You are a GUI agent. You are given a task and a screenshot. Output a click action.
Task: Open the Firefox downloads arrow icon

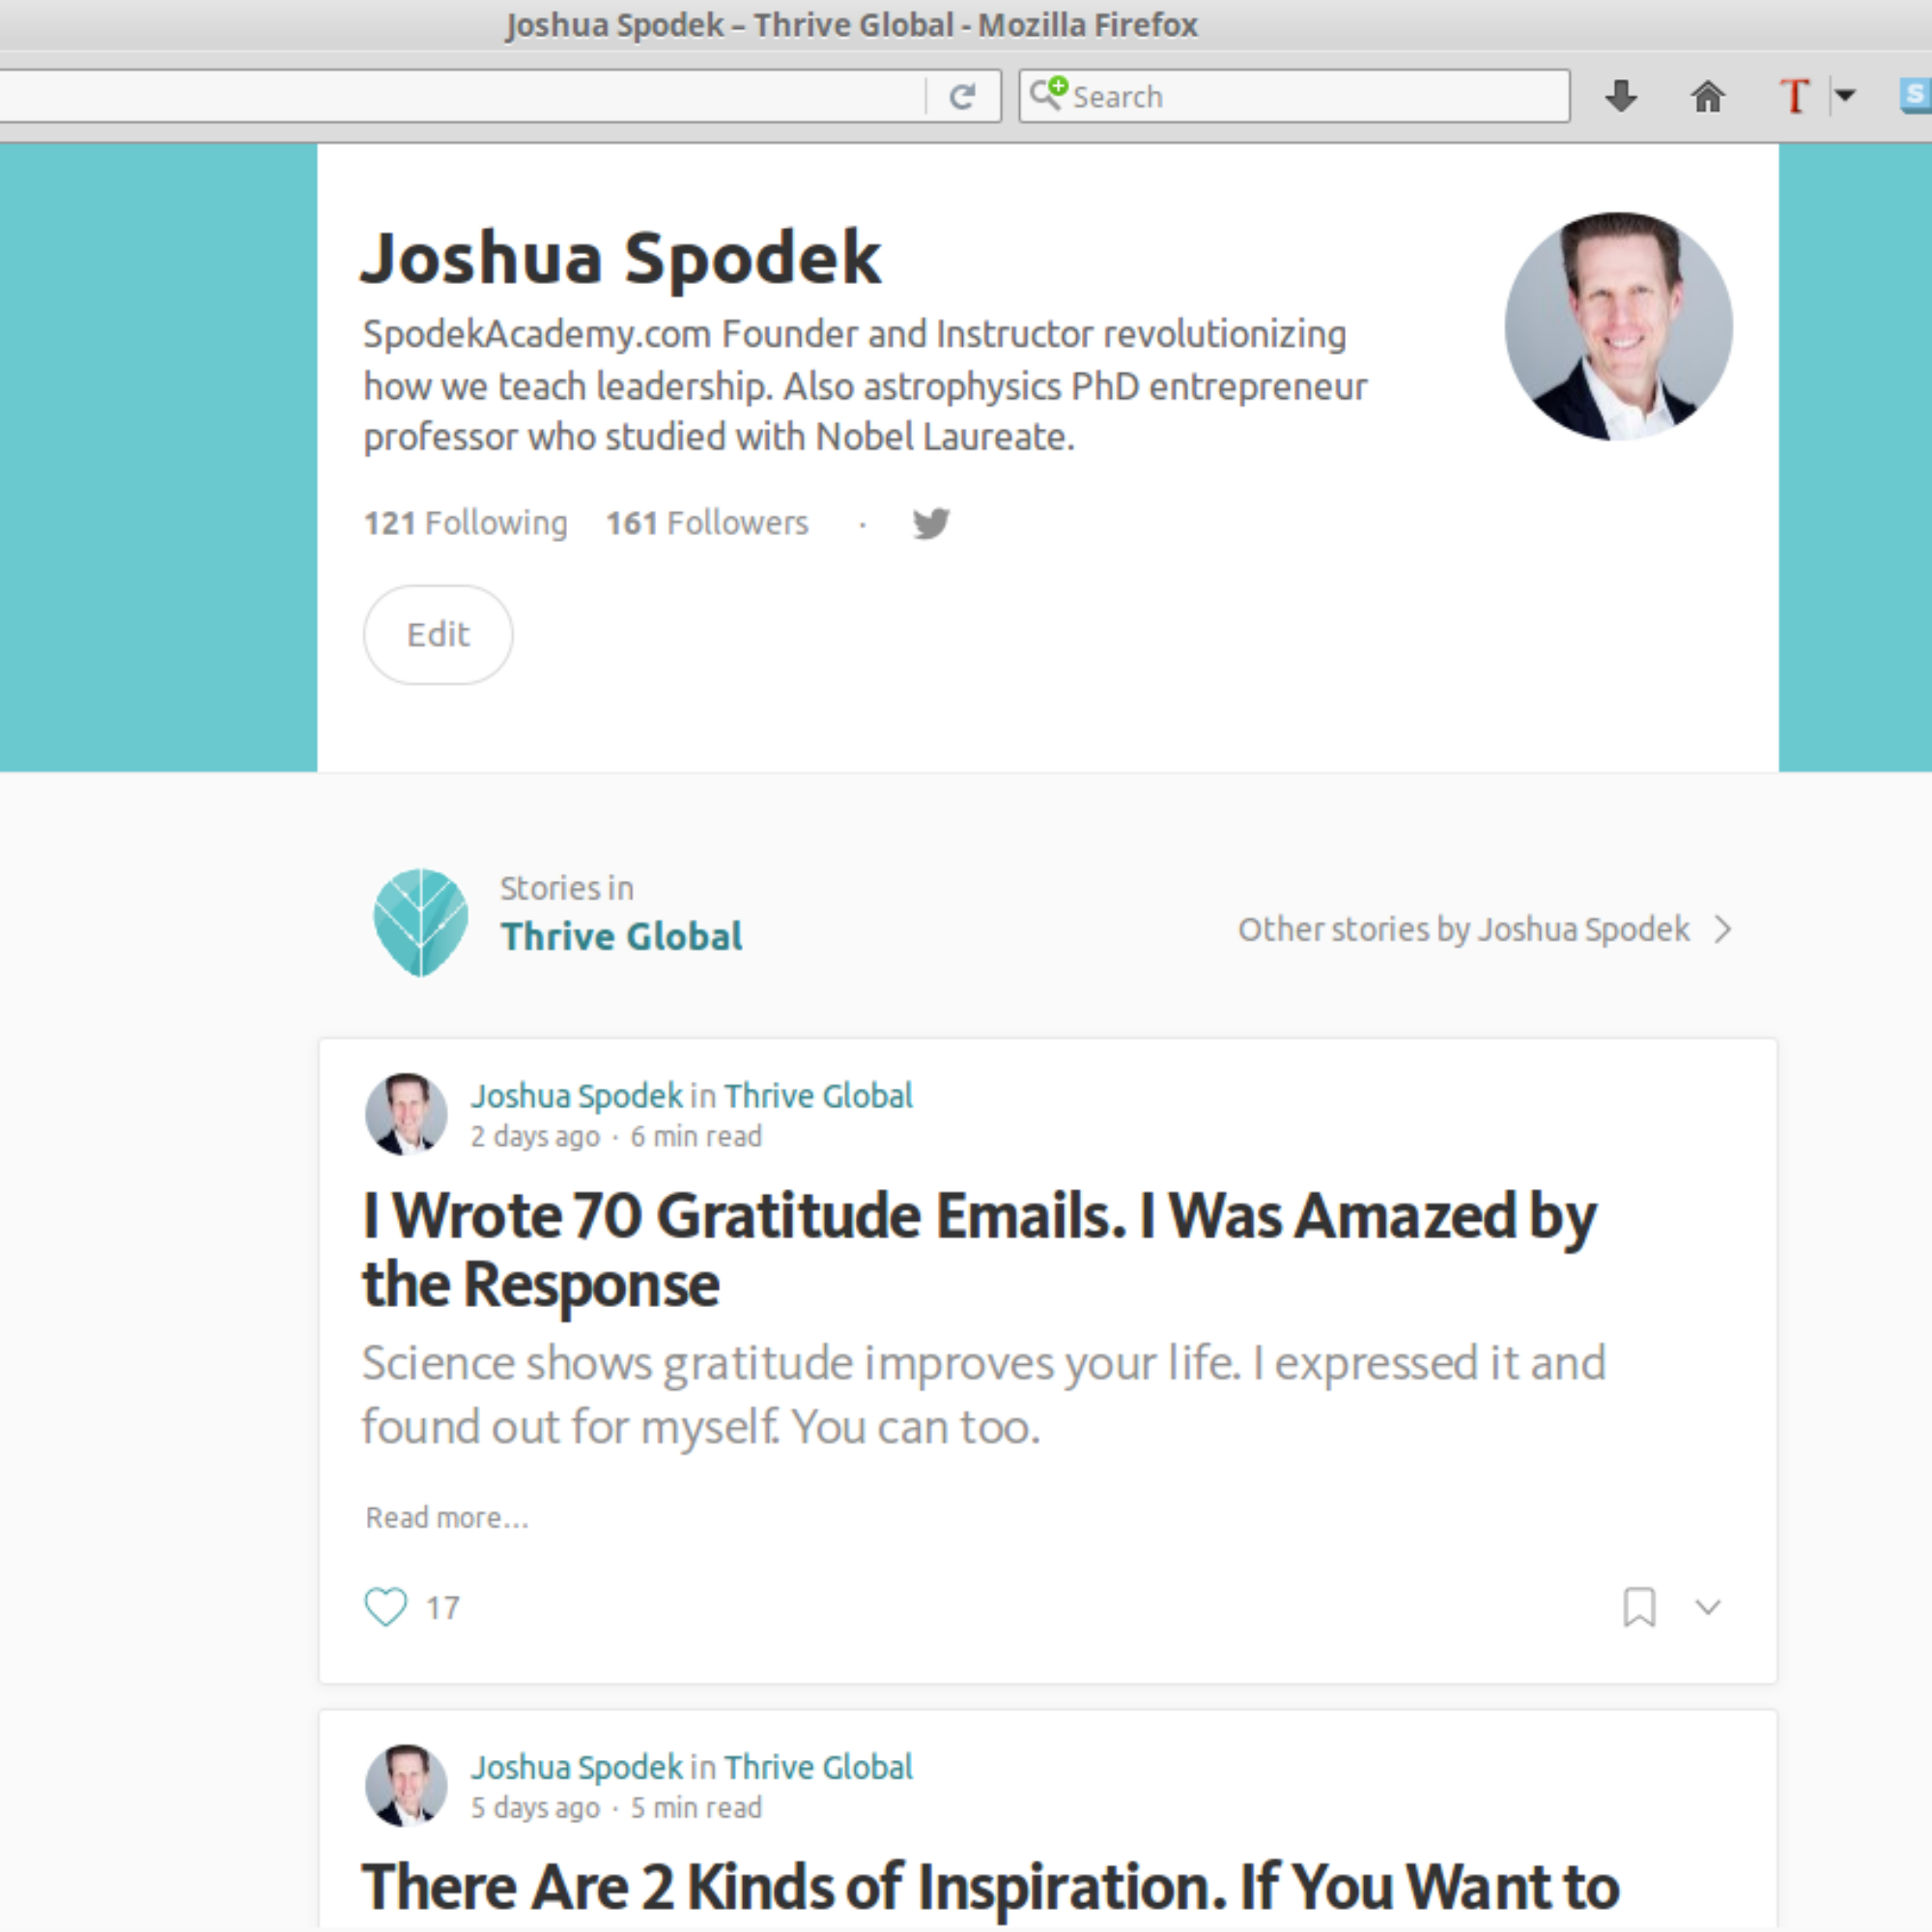(1621, 97)
